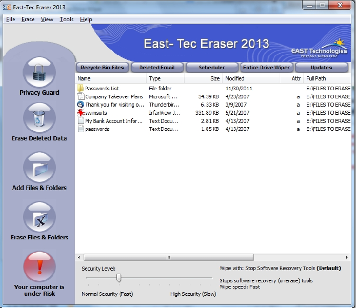This screenshot has width=356, height=308.
Task: Click IrfanView icon beside swimsuits
Action: pyautogui.click(x=81, y=113)
